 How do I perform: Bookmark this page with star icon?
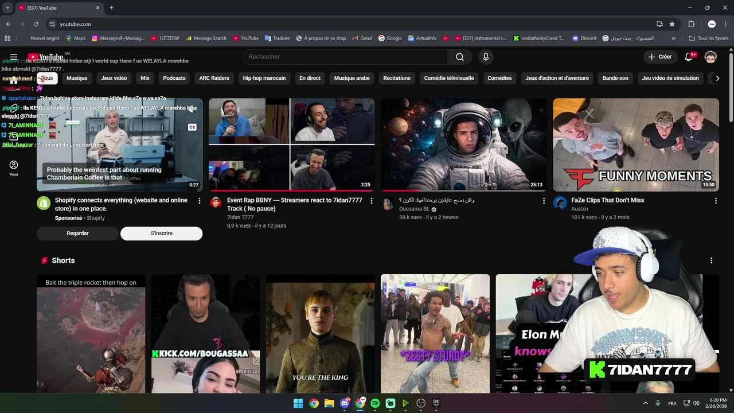point(672,24)
